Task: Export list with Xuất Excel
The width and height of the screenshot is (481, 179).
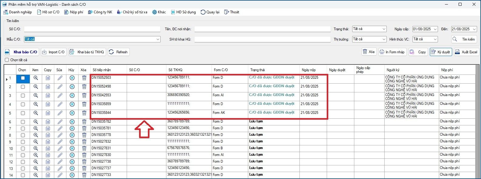Action: 466,52
